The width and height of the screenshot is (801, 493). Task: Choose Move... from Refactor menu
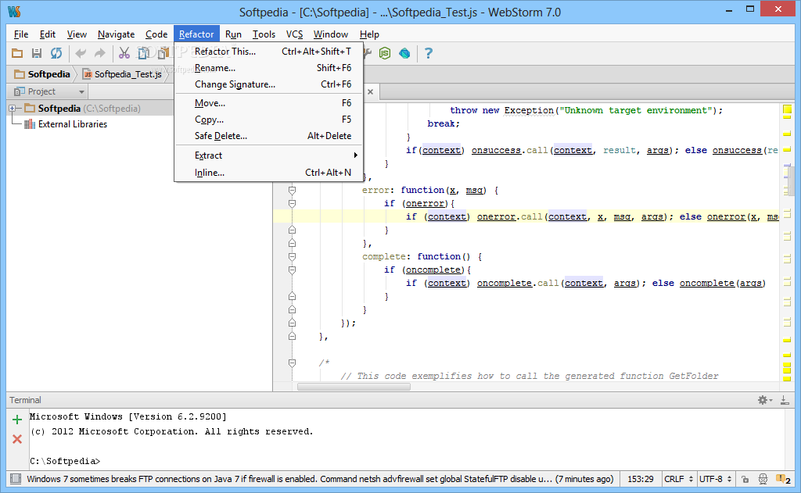[269, 103]
